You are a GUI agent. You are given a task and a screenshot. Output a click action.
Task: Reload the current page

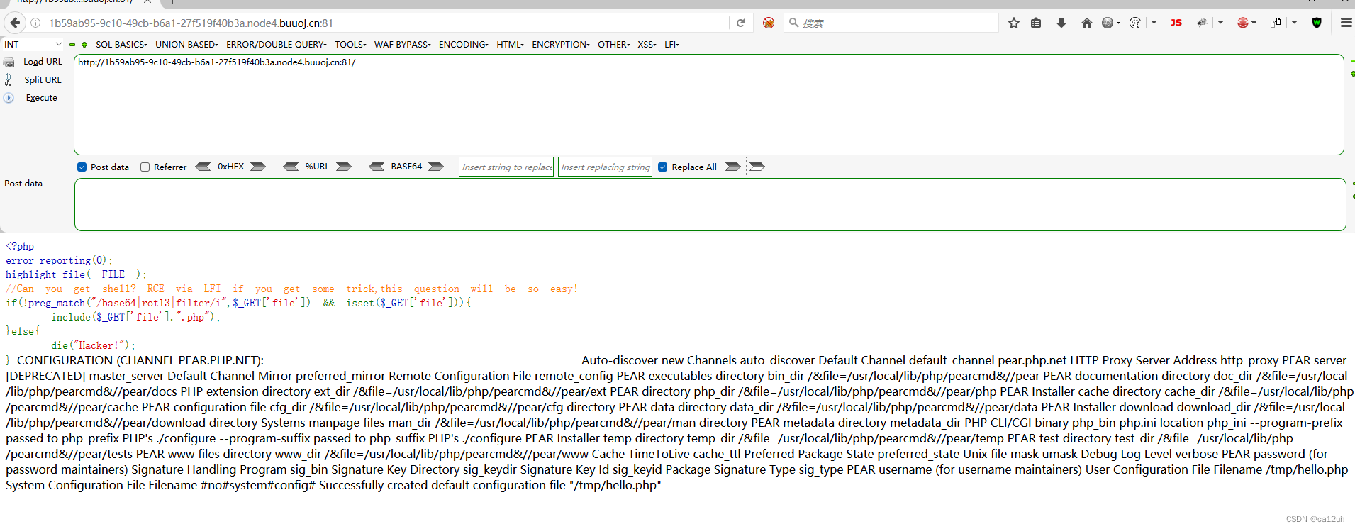[x=740, y=23]
